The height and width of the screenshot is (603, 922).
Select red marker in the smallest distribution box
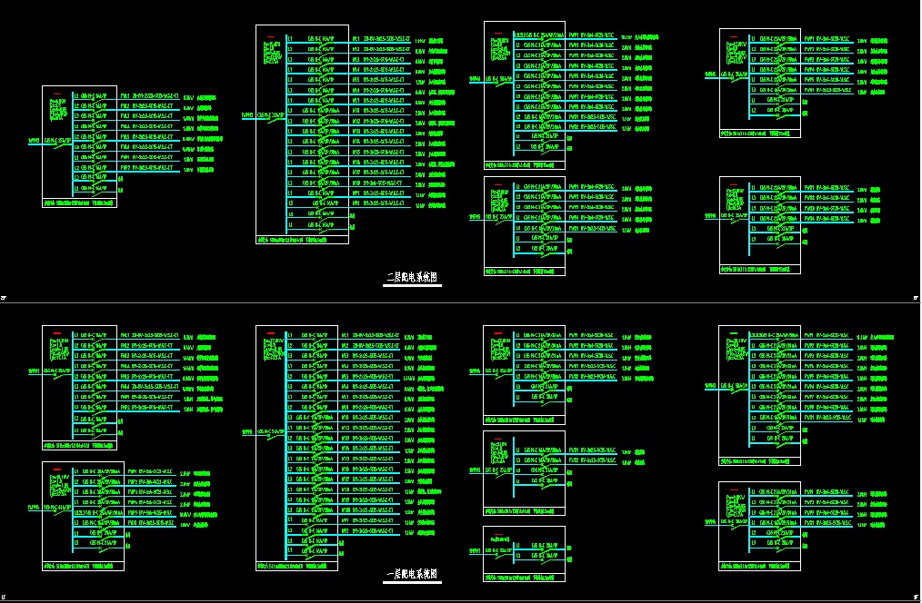(x=497, y=536)
